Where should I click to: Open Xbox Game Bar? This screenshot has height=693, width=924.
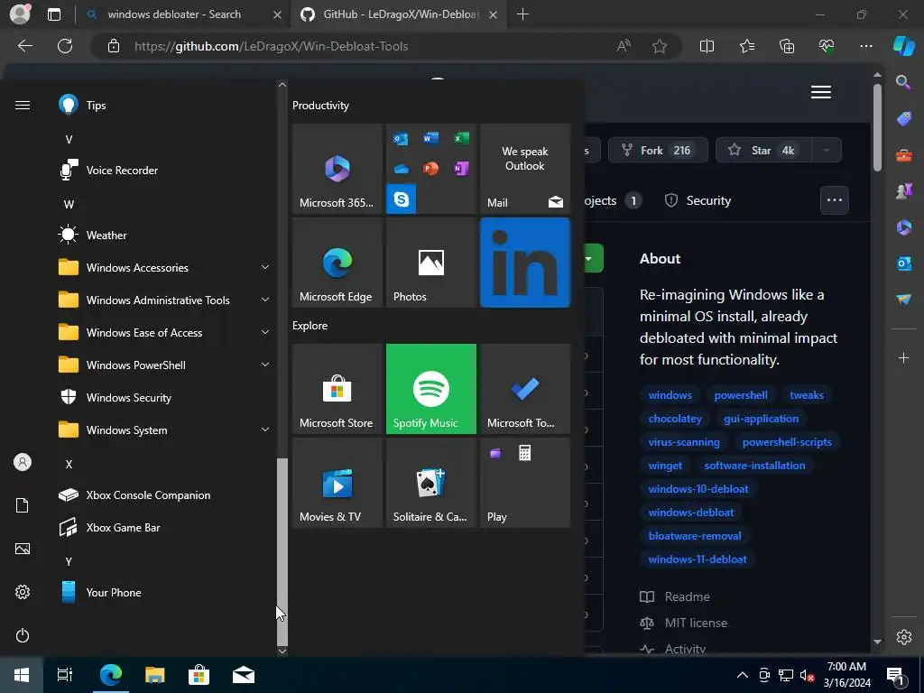pyautogui.click(x=165, y=527)
